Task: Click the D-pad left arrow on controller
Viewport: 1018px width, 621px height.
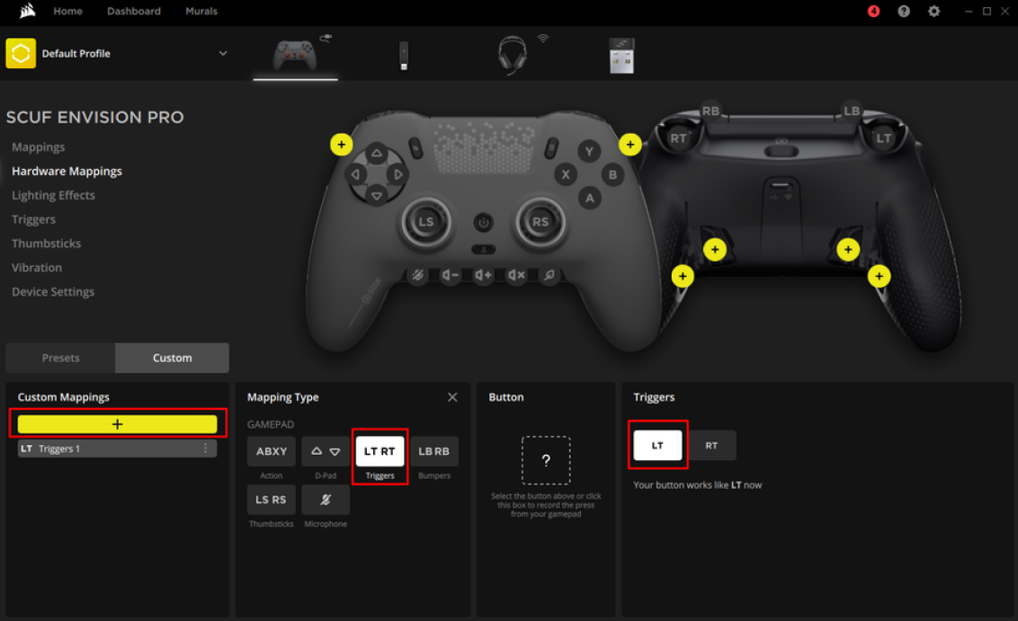Action: (355, 174)
